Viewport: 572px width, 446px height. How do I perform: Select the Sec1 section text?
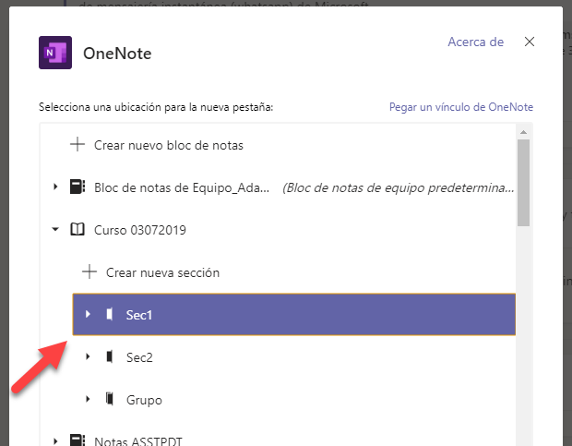tap(139, 315)
